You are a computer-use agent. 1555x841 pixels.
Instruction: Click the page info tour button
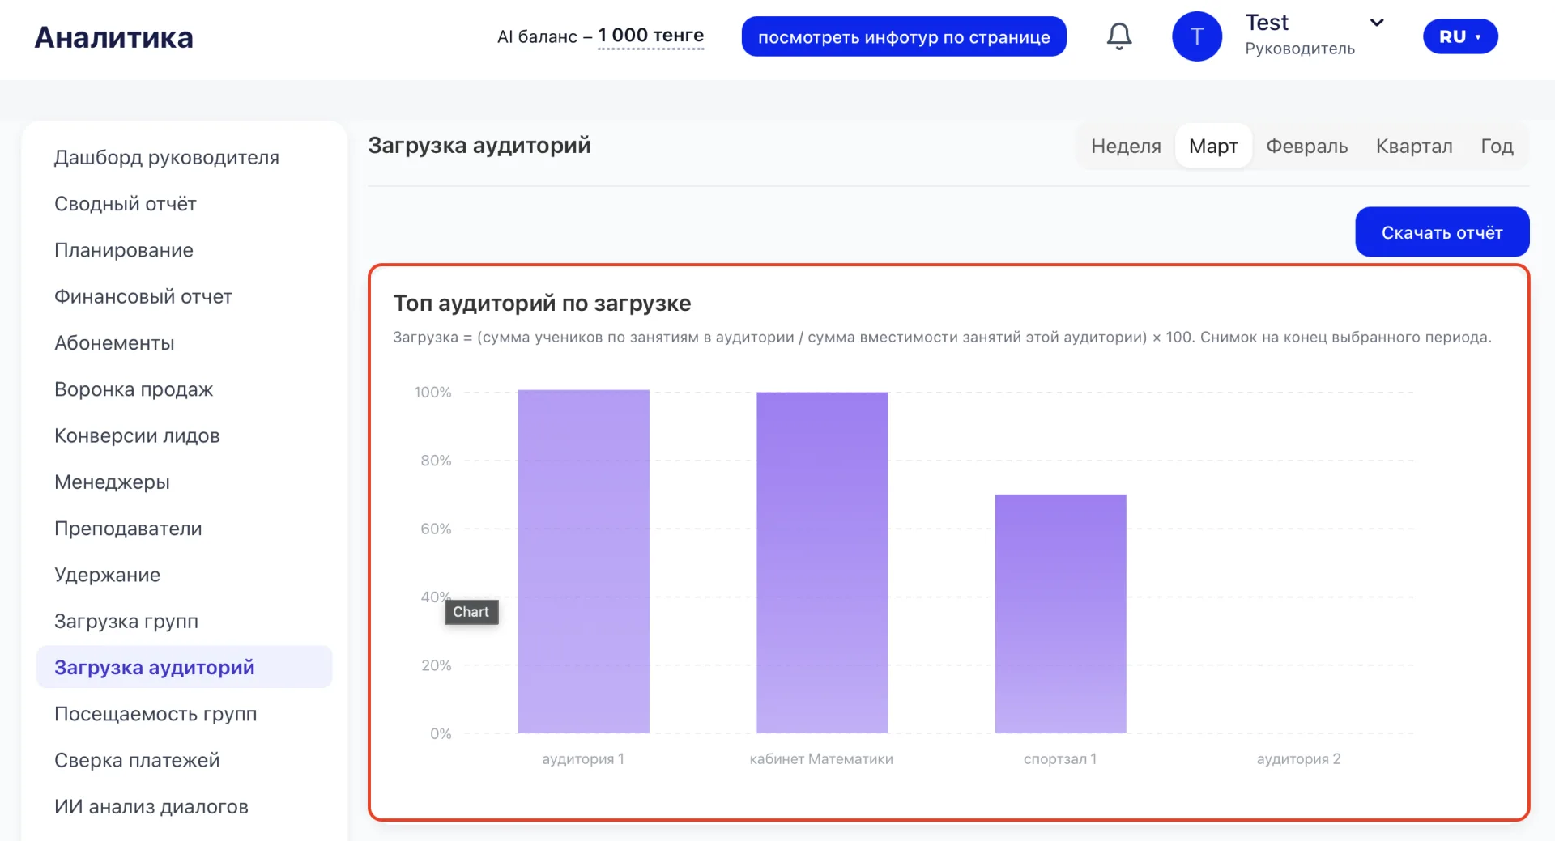pyautogui.click(x=904, y=36)
